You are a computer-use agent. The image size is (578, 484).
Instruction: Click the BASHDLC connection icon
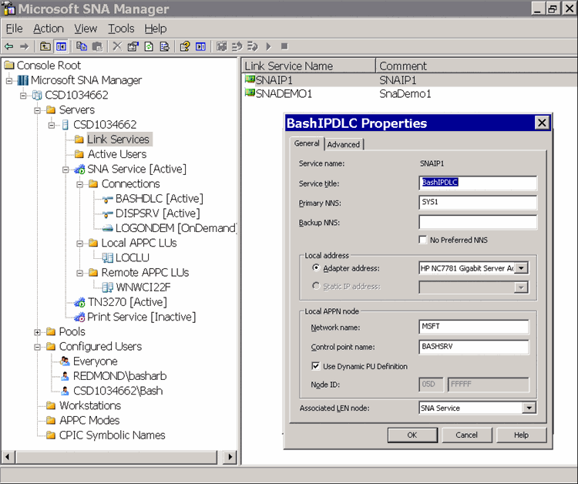click(107, 200)
